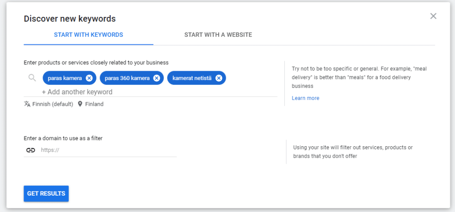The width and height of the screenshot is (455, 212).
Task: Select the 'paras kamera' chip label
Action: pyautogui.click(x=65, y=78)
